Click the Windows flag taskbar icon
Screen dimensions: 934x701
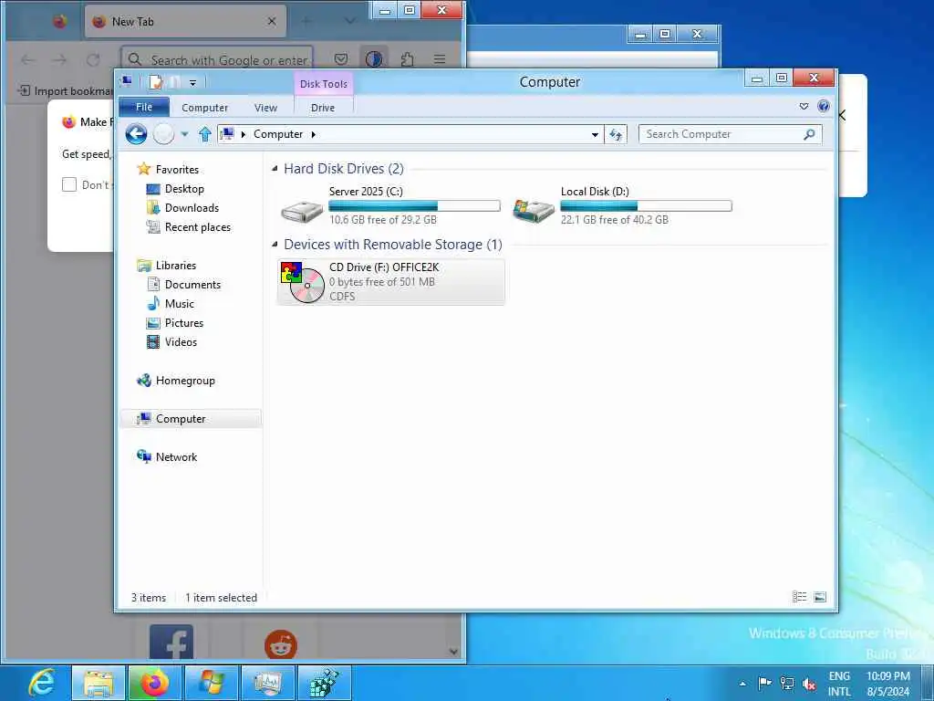tap(212, 683)
